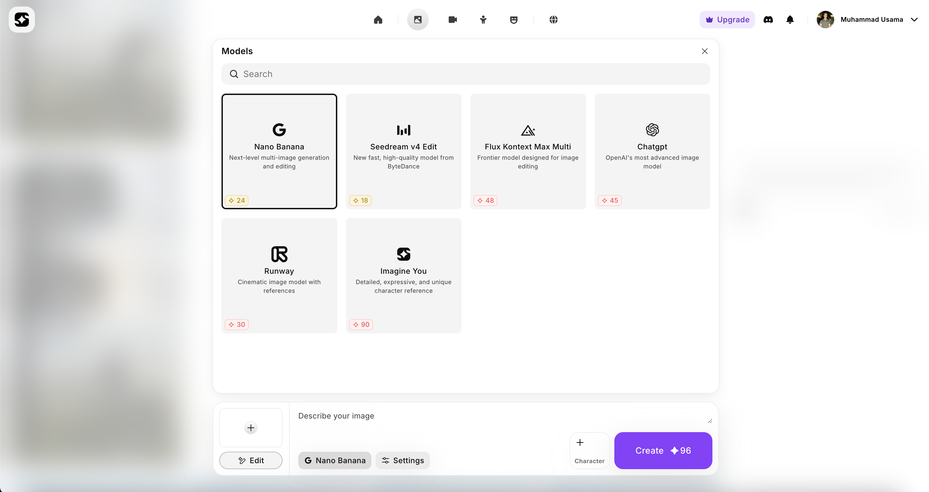Click the app logo in the corner
929x492 pixels.
(x=22, y=19)
